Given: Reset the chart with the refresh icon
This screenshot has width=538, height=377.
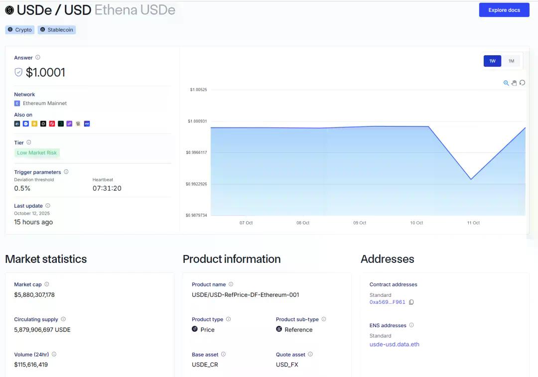Looking at the screenshot, I should point(522,83).
